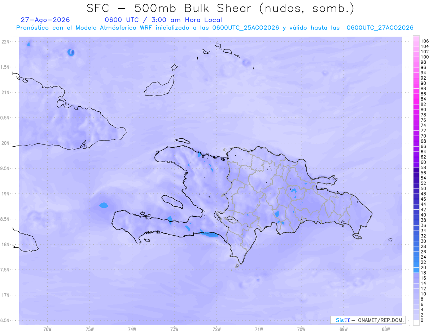433x334 pixels.
Task: Click the colorbar value "90"
Action: pyautogui.click(x=423, y=83)
